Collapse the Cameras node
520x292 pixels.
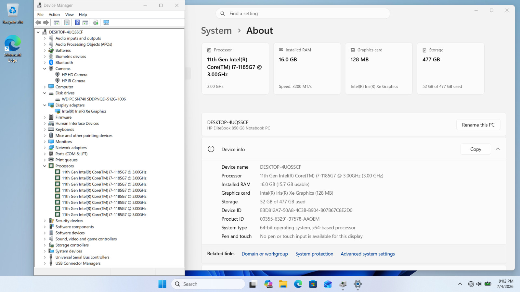45,68
